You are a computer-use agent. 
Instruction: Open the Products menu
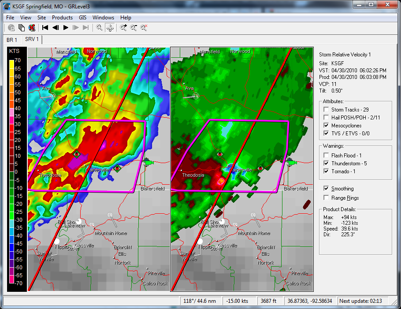pos(62,18)
